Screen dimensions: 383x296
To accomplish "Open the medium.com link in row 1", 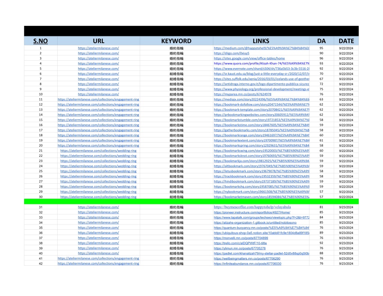I will 261,48.
